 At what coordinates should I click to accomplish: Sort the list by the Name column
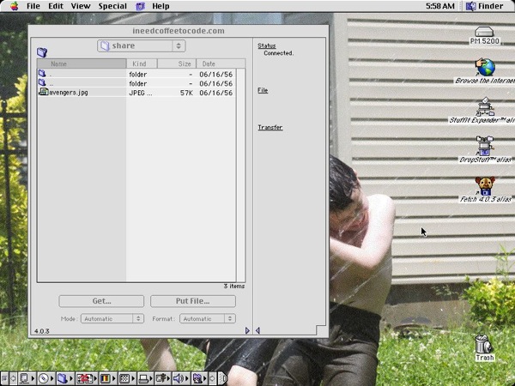pos(82,63)
